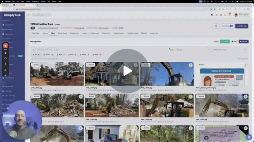The height and width of the screenshot is (142, 254).
Task: Select the Files tab
Action: [x=53, y=33]
